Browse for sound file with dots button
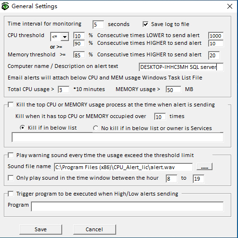Image resolution: width=238 pixels, height=238 pixels. (204, 167)
